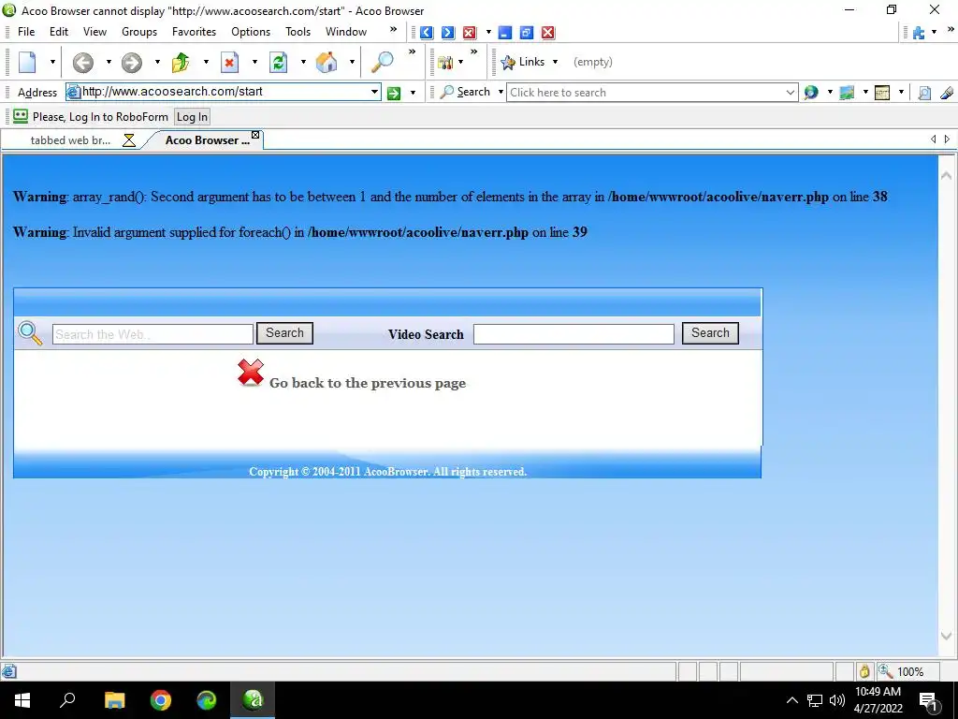The width and height of the screenshot is (958, 719).
Task: Click the red X error icon on page
Action: pyautogui.click(x=251, y=373)
